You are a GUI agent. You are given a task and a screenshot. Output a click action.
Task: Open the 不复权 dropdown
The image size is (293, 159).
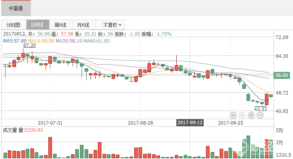[x=110, y=25]
